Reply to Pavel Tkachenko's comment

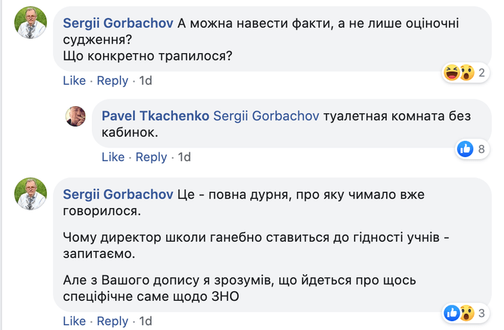click(151, 157)
